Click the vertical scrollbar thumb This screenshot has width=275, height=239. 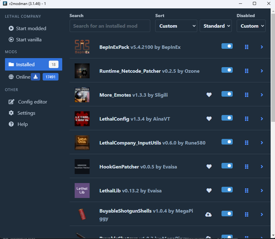coord(273,68)
